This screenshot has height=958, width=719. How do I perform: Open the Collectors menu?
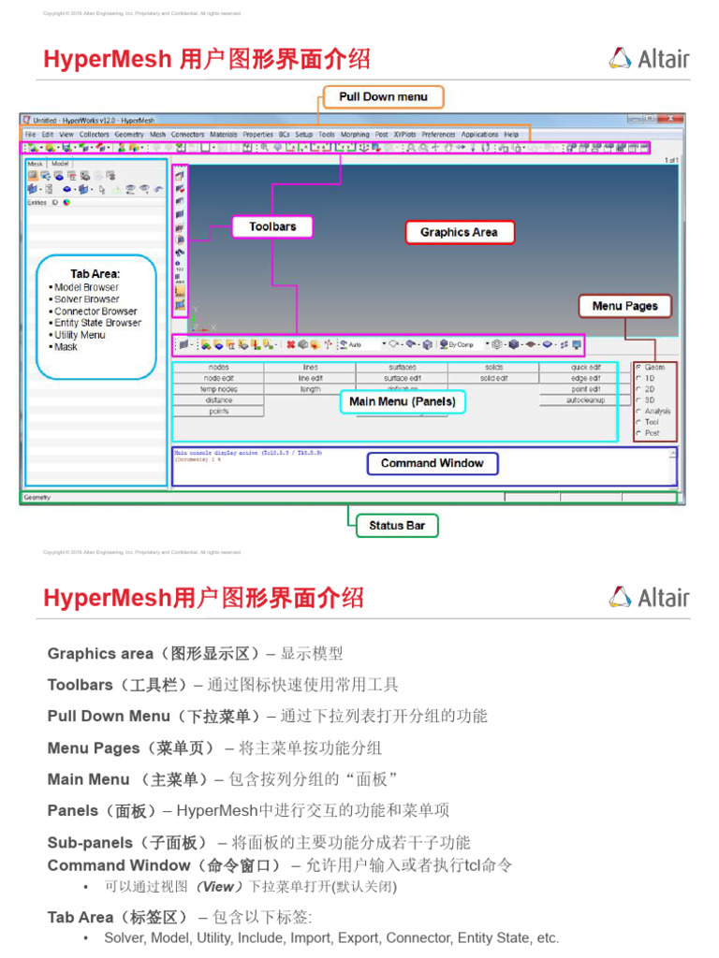[95, 135]
